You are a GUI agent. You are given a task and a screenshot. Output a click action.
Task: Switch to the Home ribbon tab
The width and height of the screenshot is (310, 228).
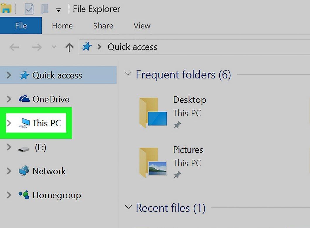tap(62, 26)
